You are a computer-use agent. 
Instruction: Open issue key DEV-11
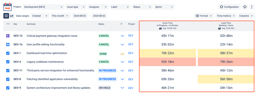pyautogui.click(x=18, y=70)
